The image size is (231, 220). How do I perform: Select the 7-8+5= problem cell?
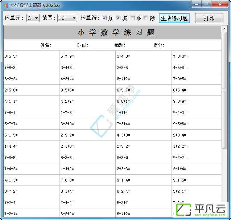point(32,158)
